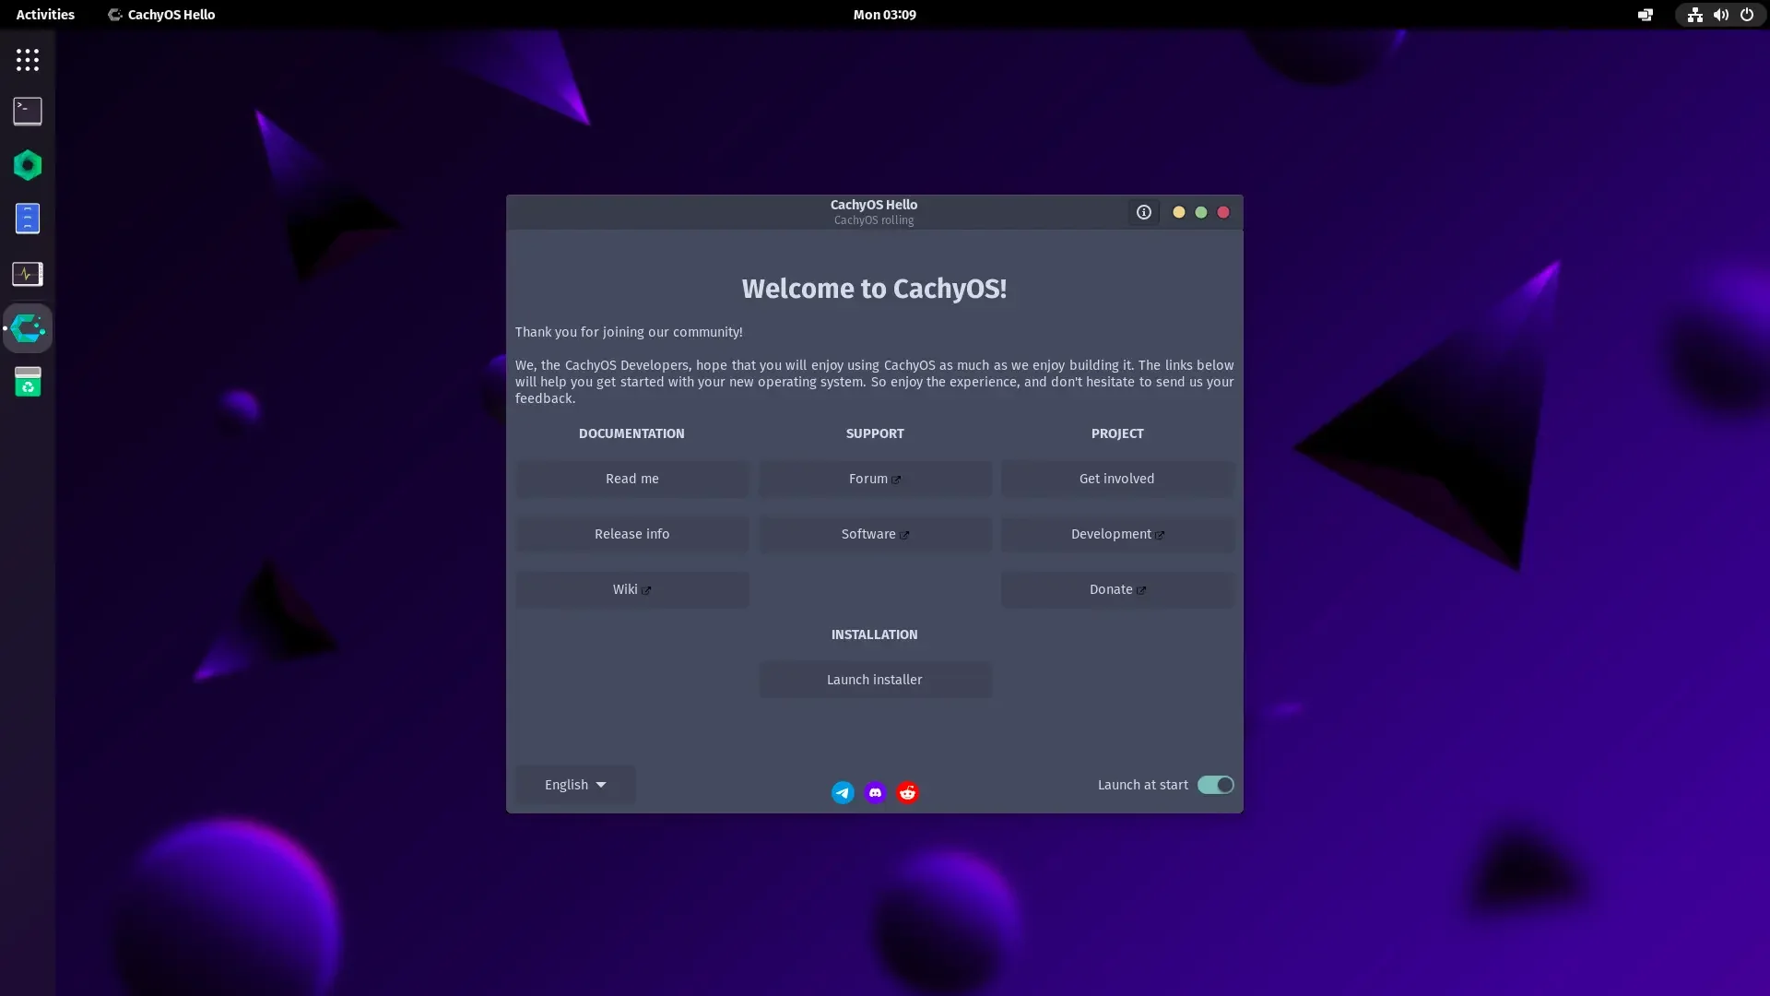Open the Telegram community link
This screenshot has height=996, width=1770.
843,792
